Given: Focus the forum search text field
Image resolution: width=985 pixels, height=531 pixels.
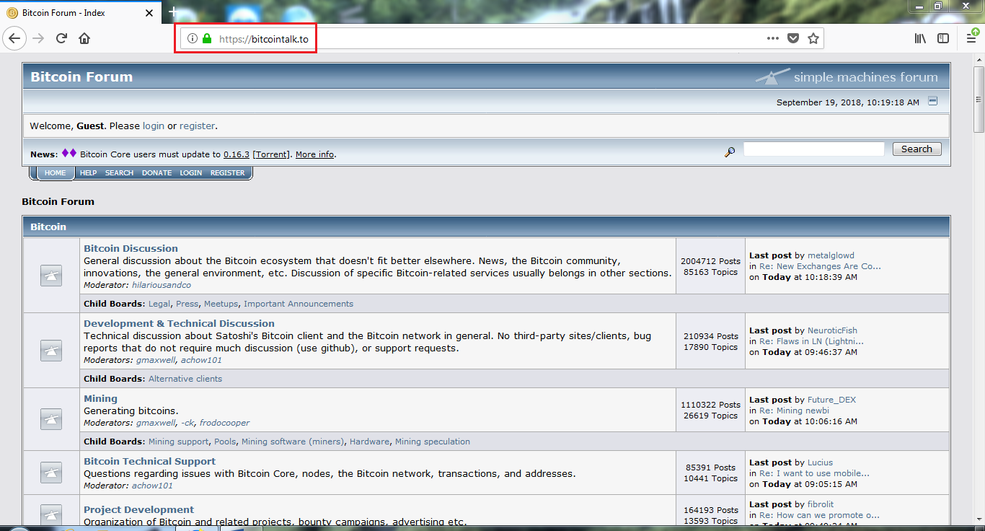Looking at the screenshot, I should [x=814, y=149].
